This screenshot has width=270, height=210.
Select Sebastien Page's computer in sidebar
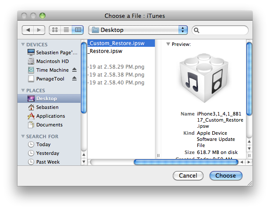tap(49, 52)
